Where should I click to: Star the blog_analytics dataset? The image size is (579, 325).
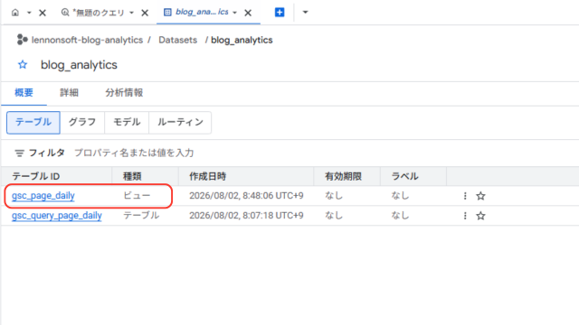point(23,65)
